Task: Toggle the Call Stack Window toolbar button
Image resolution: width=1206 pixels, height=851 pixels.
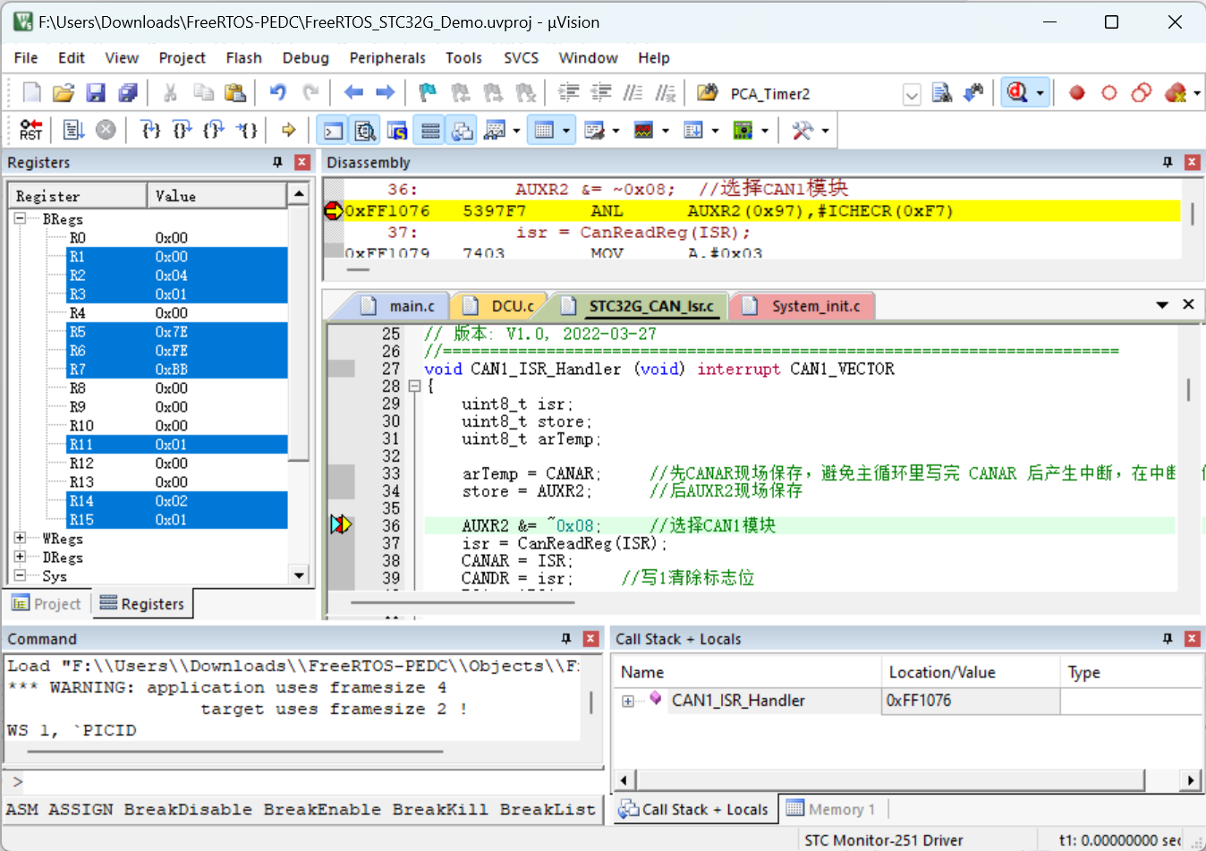Action: (462, 131)
